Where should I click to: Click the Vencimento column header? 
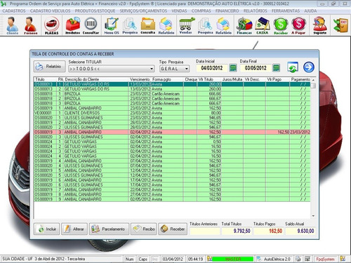click(x=140, y=79)
